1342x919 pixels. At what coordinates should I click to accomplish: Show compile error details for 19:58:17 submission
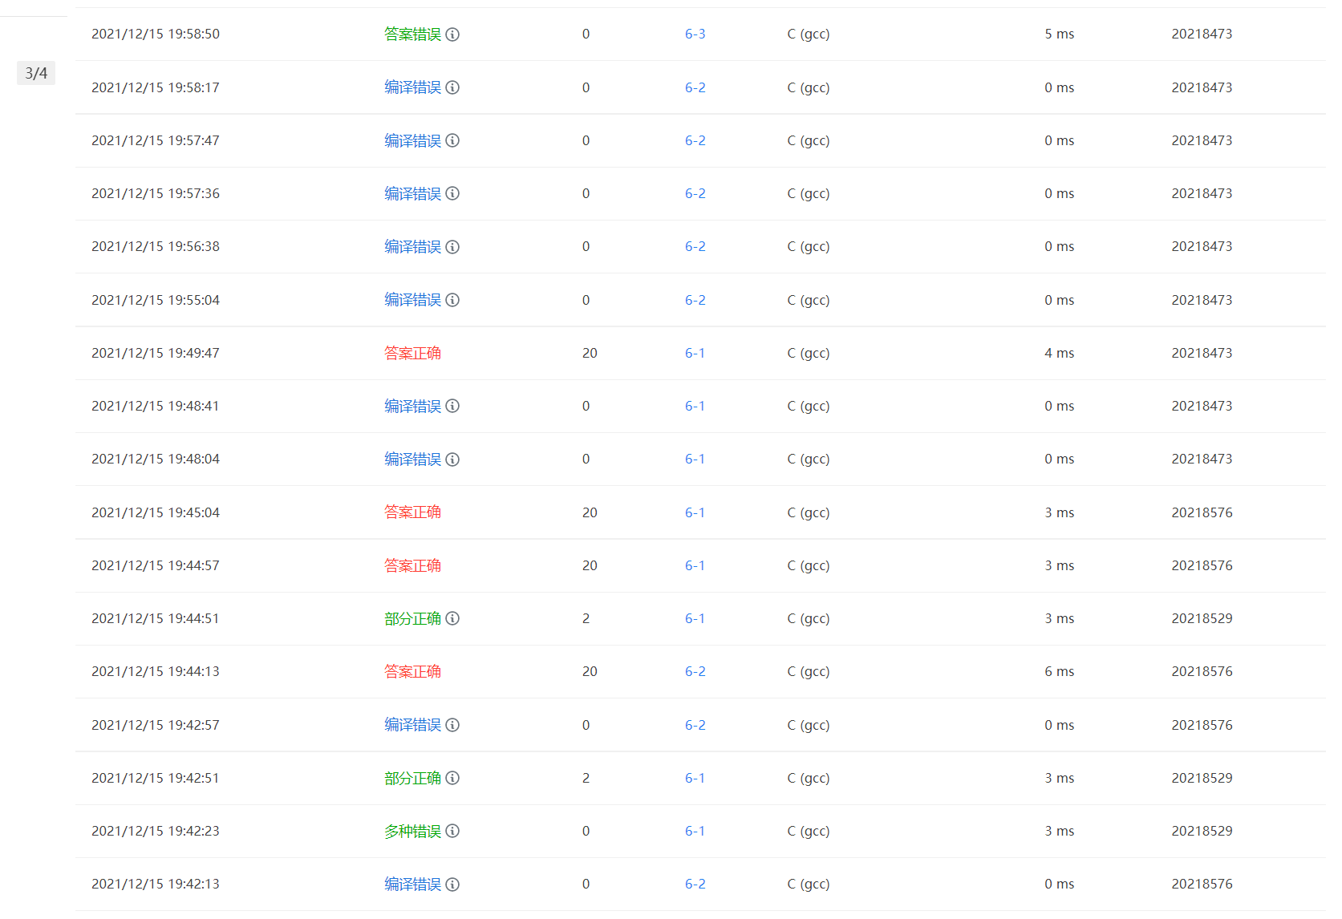(452, 87)
